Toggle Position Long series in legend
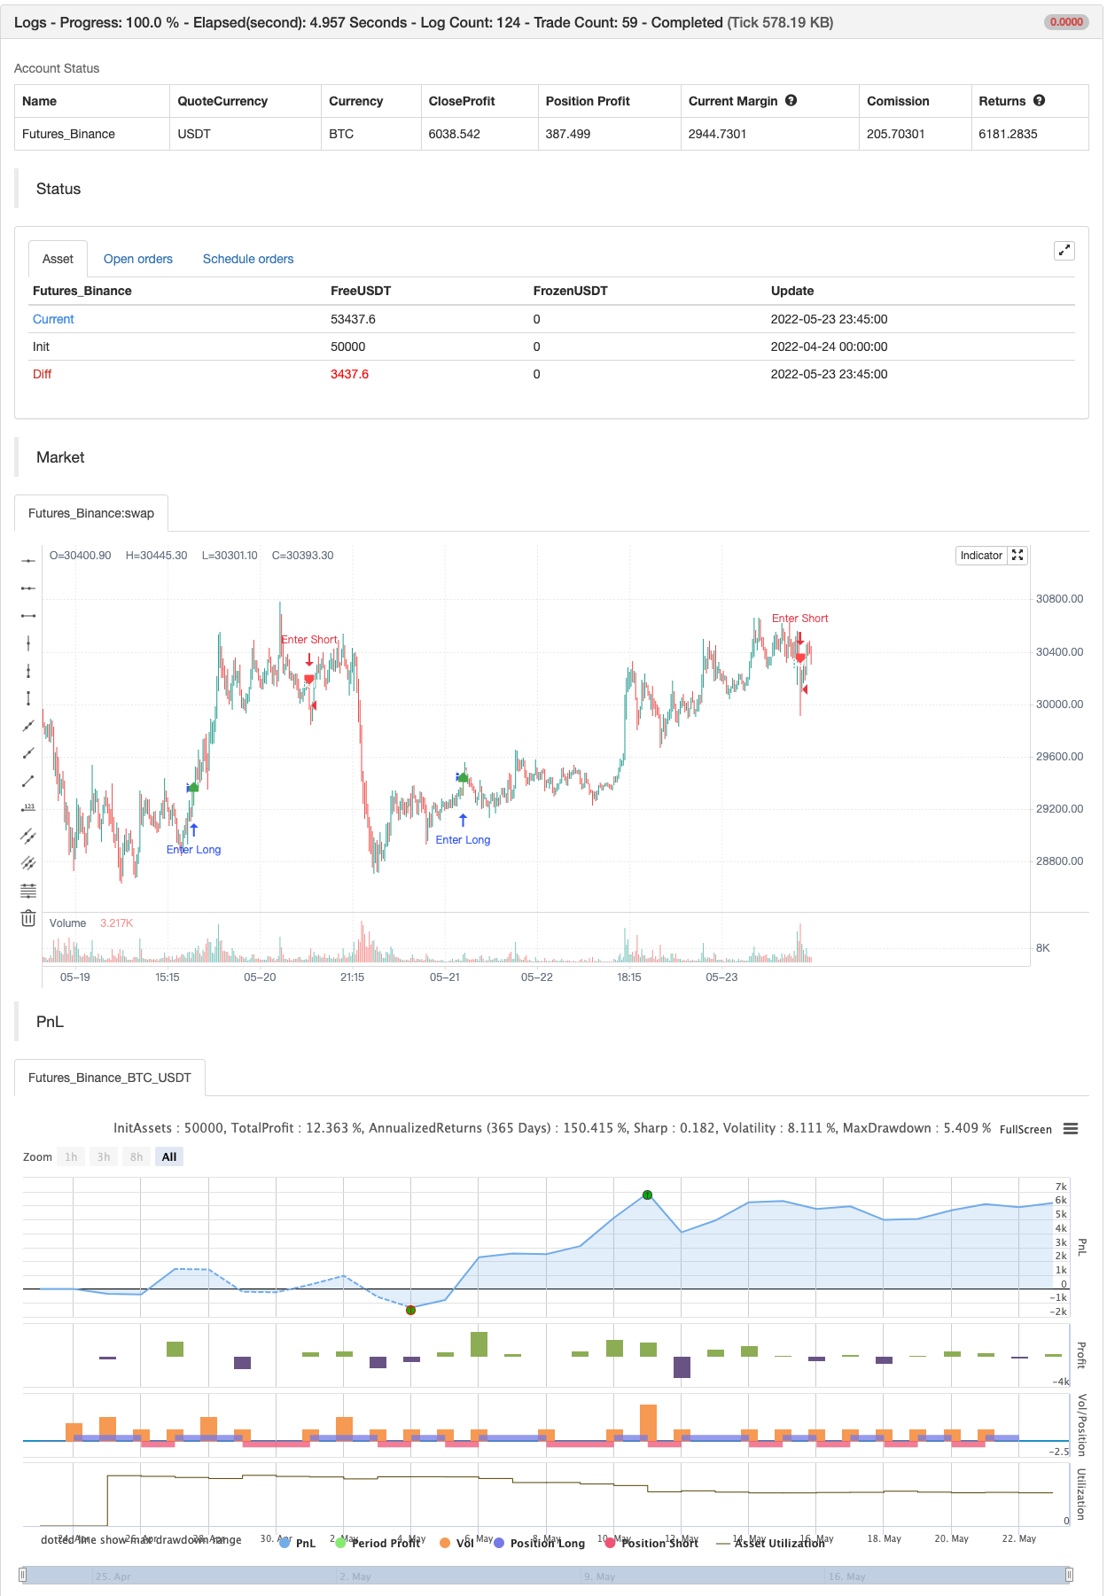The width and height of the screenshot is (1107, 1596). 539,1543
